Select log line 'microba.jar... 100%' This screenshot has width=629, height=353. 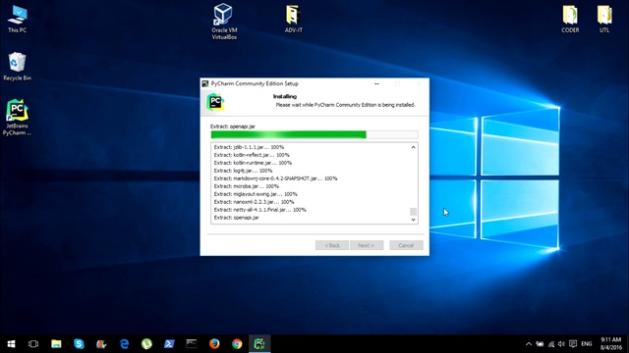click(246, 186)
